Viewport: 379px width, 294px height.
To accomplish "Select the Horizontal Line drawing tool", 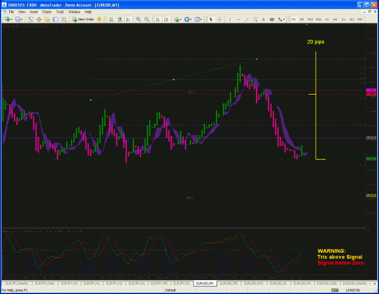I will [x=238, y=19].
